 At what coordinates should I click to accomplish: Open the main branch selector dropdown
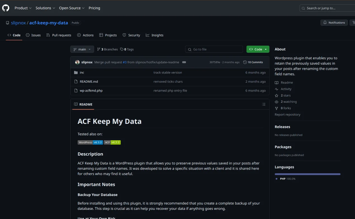click(x=82, y=49)
